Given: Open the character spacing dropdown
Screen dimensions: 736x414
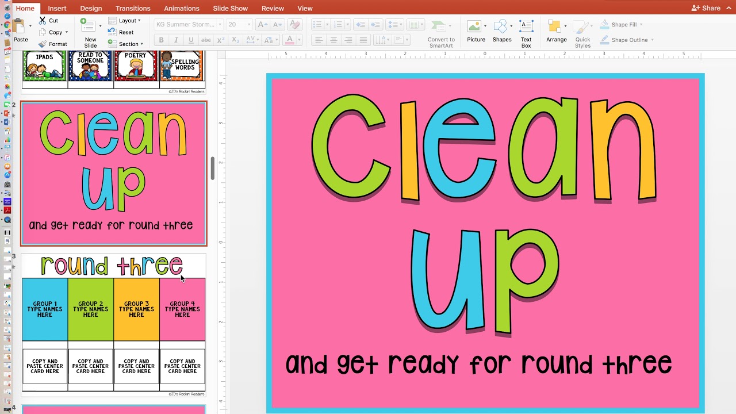Looking at the screenshot, I should (x=252, y=40).
